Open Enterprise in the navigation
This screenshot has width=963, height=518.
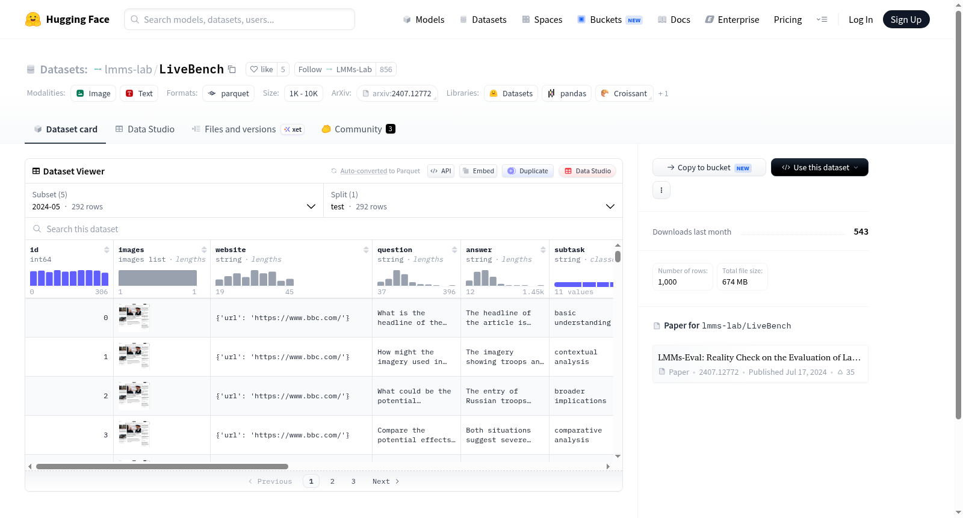point(732,20)
